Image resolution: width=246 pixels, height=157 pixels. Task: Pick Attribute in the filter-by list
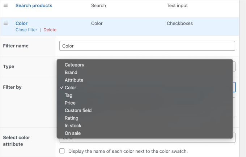(74, 80)
